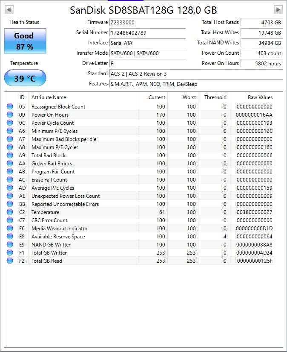The width and height of the screenshot is (287, 352).
Task: Click the Transfer Mode field SATA/600
Action: tap(147, 53)
